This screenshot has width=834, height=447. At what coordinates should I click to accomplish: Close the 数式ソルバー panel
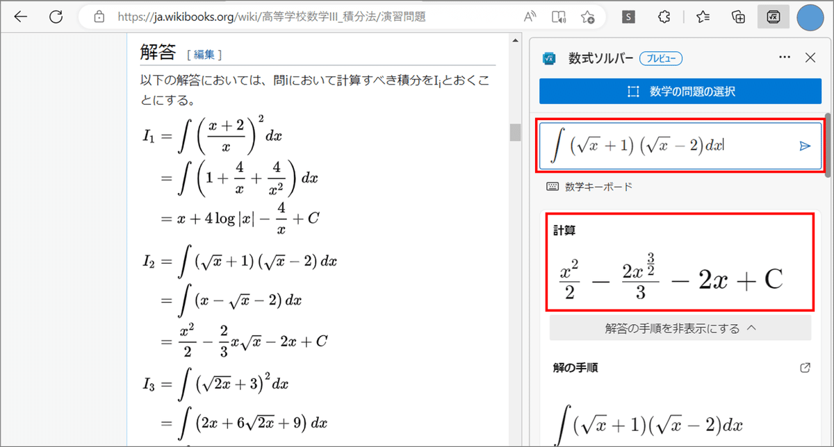[x=810, y=58]
